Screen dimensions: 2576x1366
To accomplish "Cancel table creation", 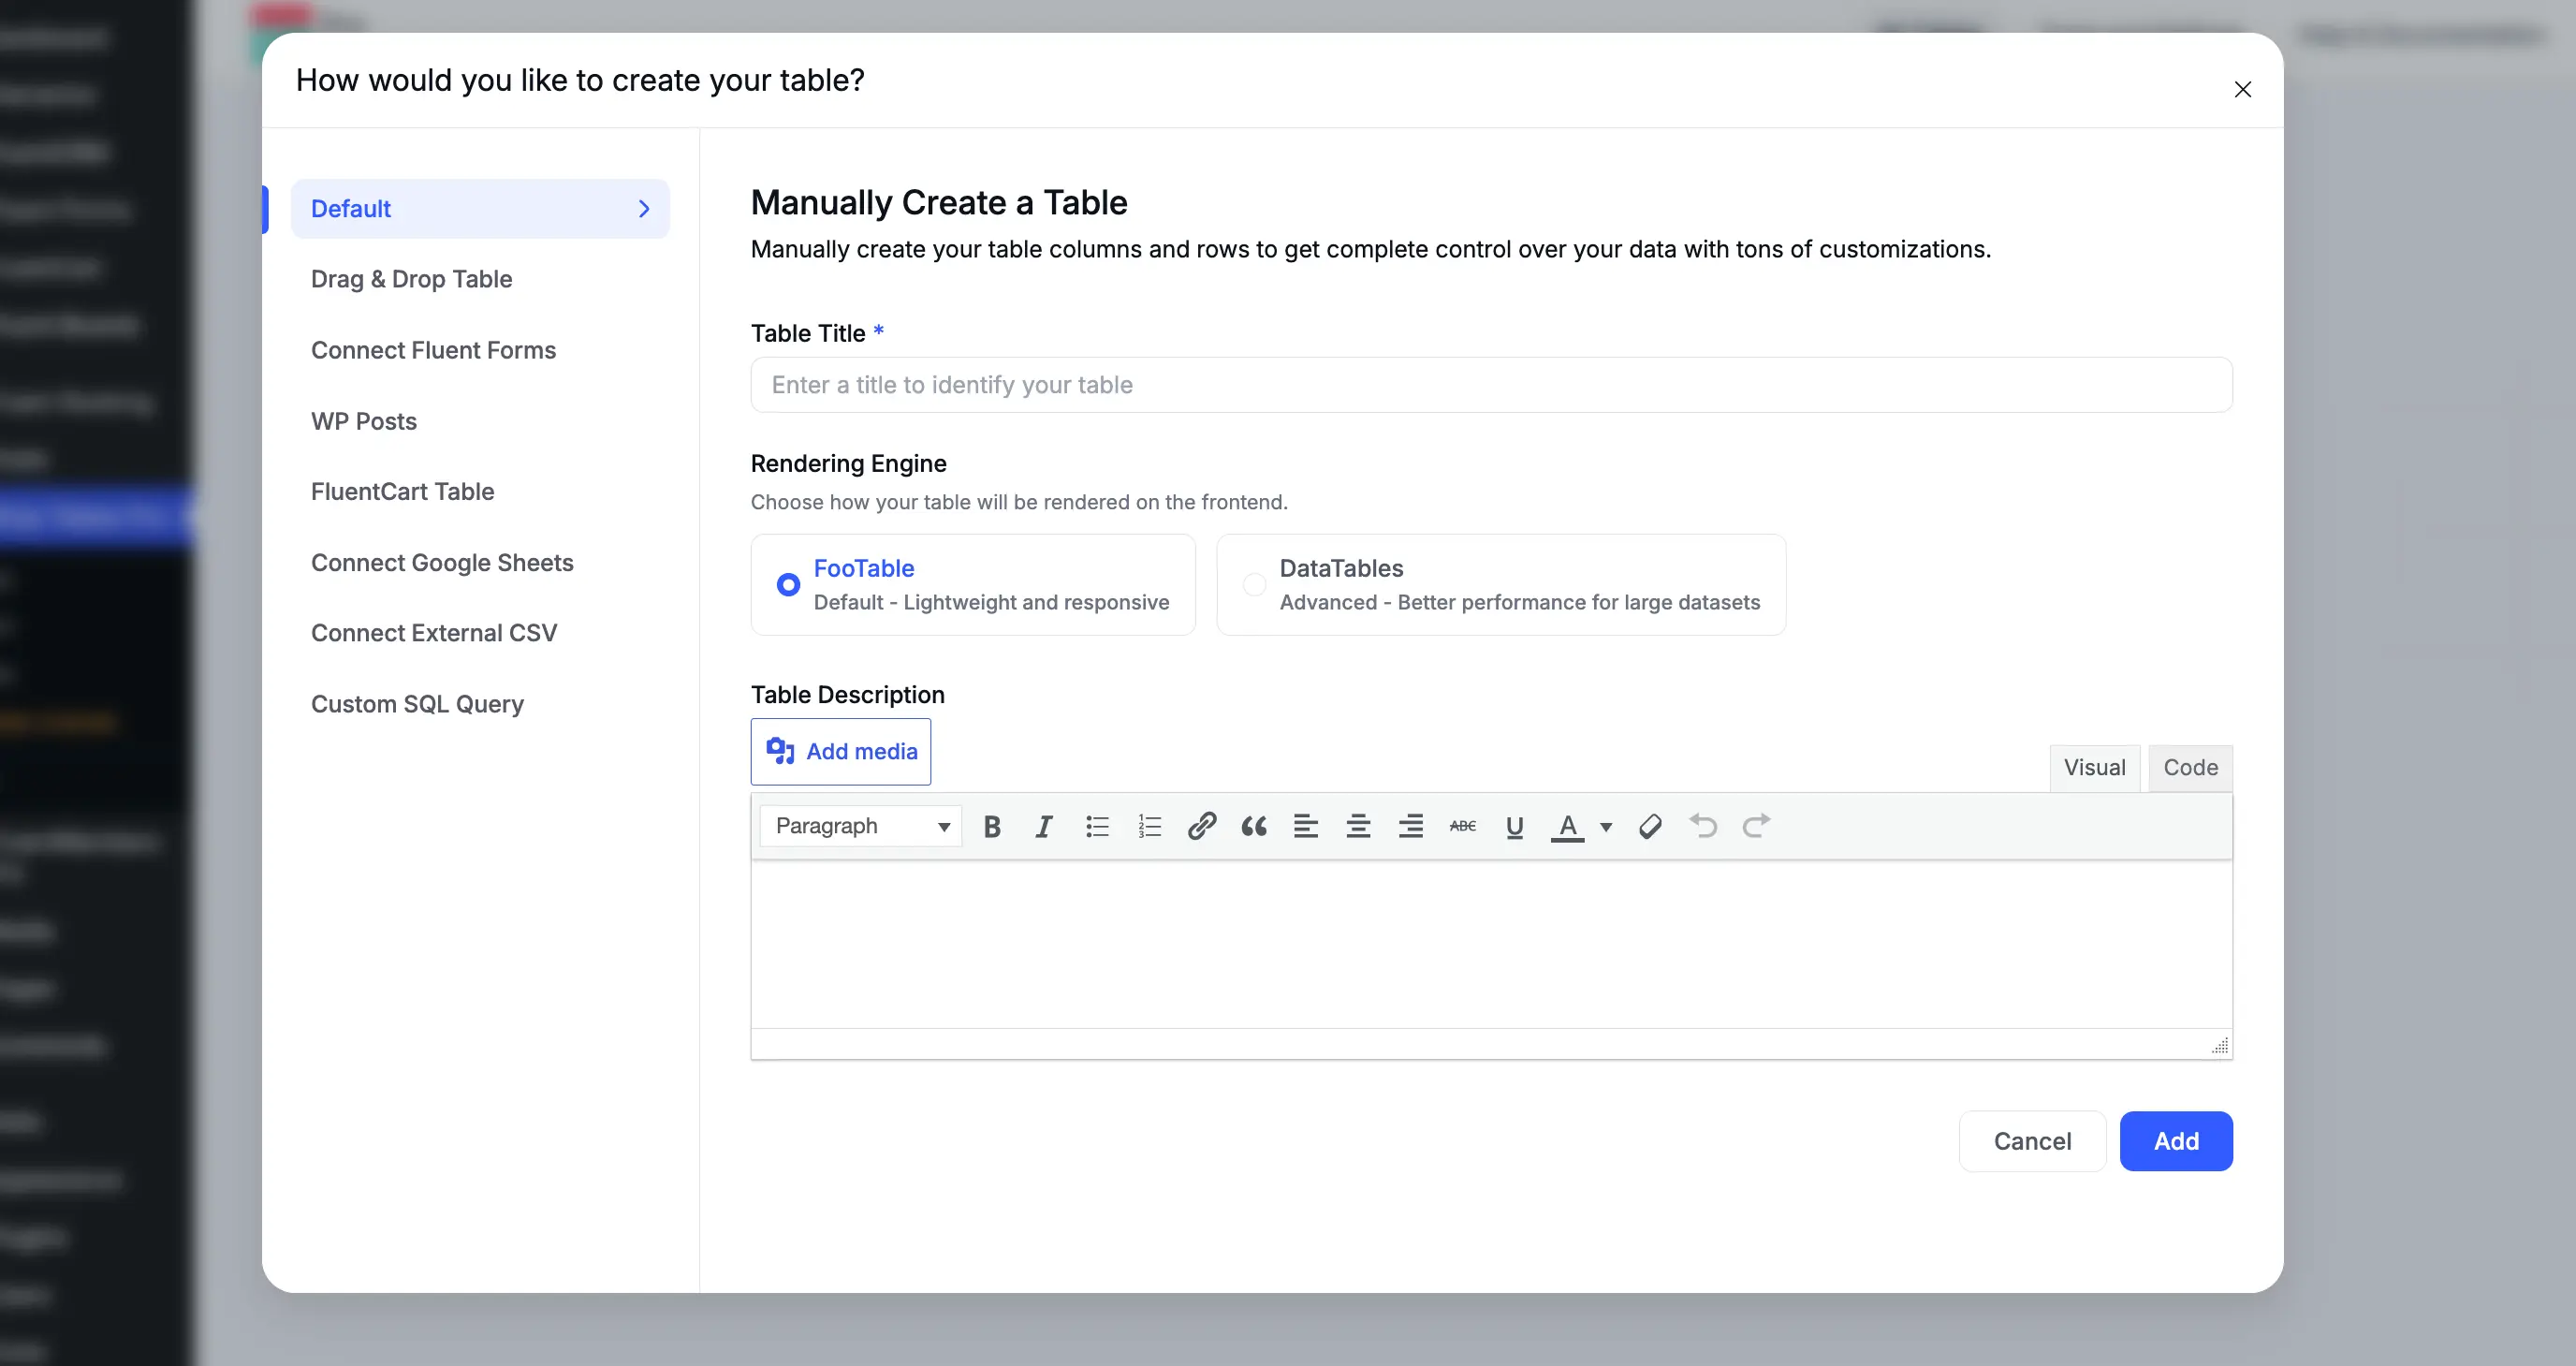I will pyautogui.click(x=2033, y=1141).
